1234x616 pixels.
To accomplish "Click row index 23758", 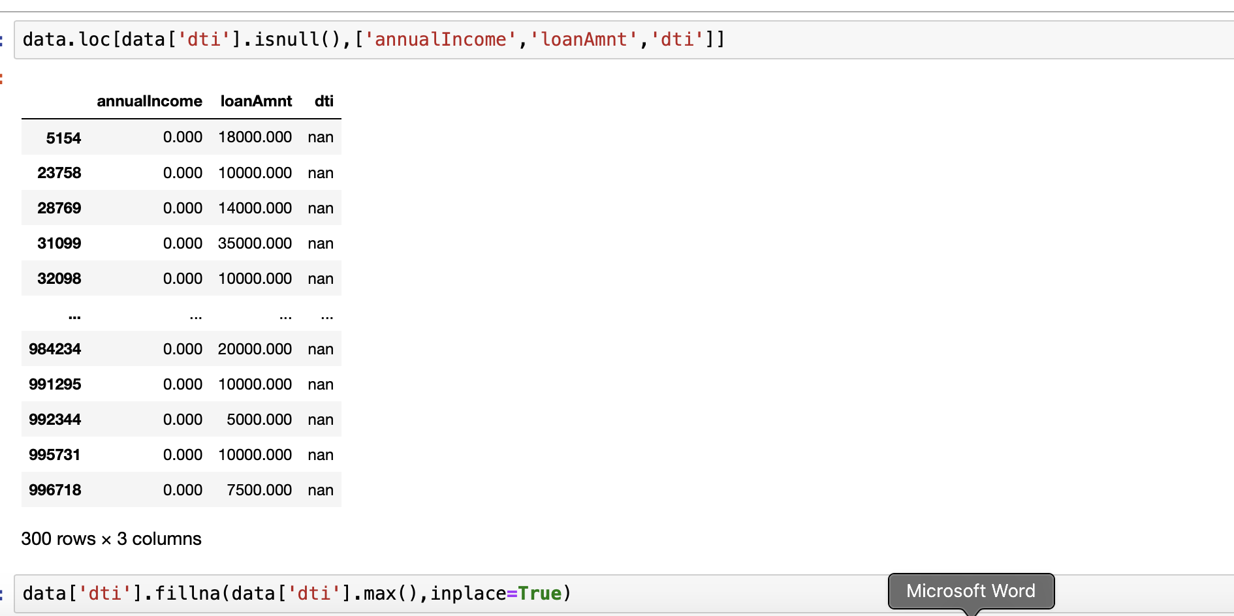I will [59, 173].
